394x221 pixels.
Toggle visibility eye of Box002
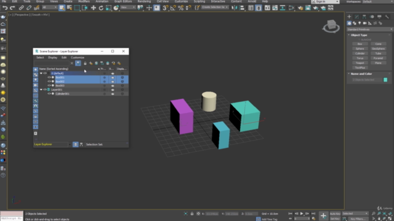click(x=49, y=82)
